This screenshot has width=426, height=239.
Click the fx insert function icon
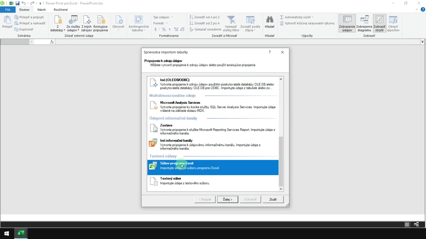[52, 42]
